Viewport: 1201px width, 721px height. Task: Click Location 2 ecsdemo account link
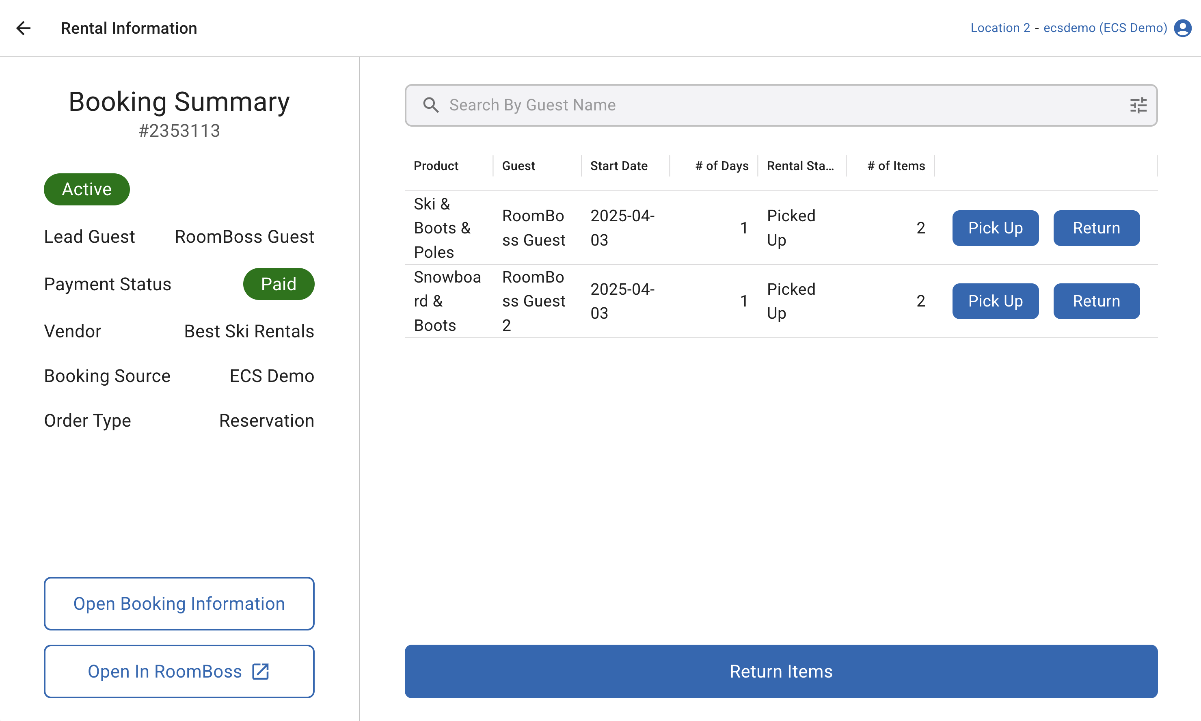pos(1068,28)
